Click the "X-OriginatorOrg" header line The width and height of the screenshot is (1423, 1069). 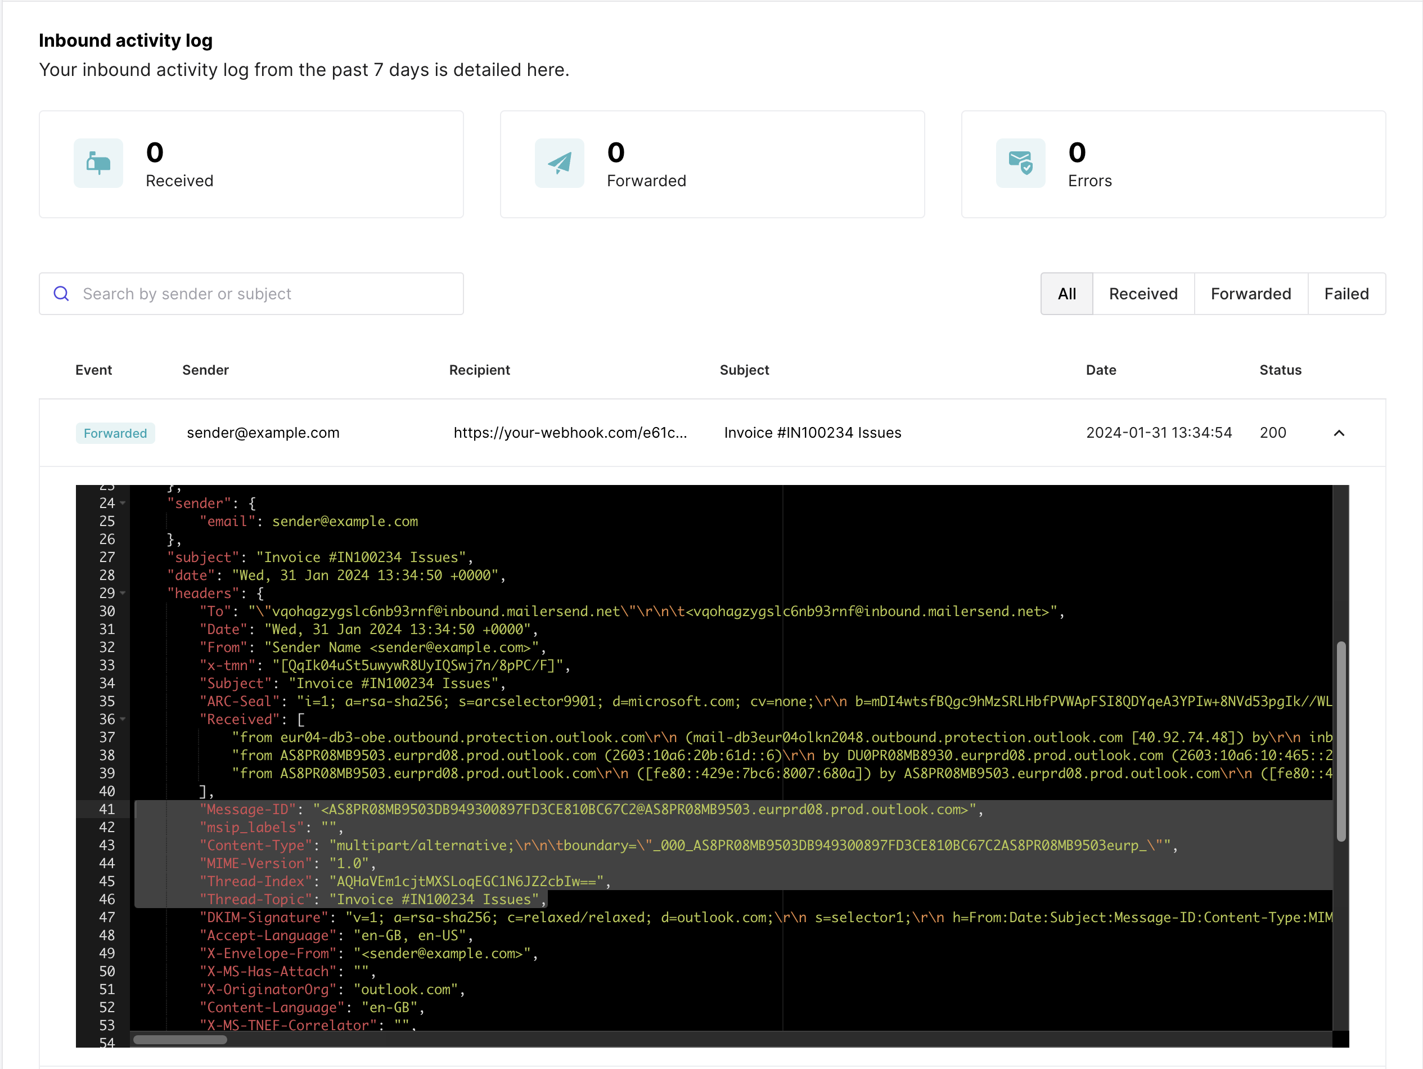pyautogui.click(x=332, y=990)
